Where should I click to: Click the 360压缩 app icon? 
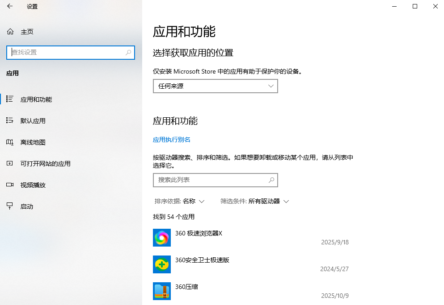tap(161, 291)
